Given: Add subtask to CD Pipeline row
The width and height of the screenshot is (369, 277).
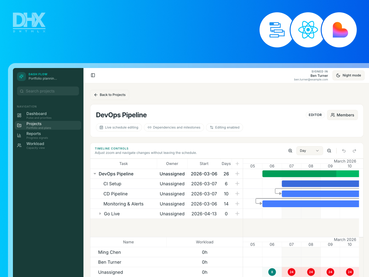Looking at the screenshot, I should coord(237,194).
